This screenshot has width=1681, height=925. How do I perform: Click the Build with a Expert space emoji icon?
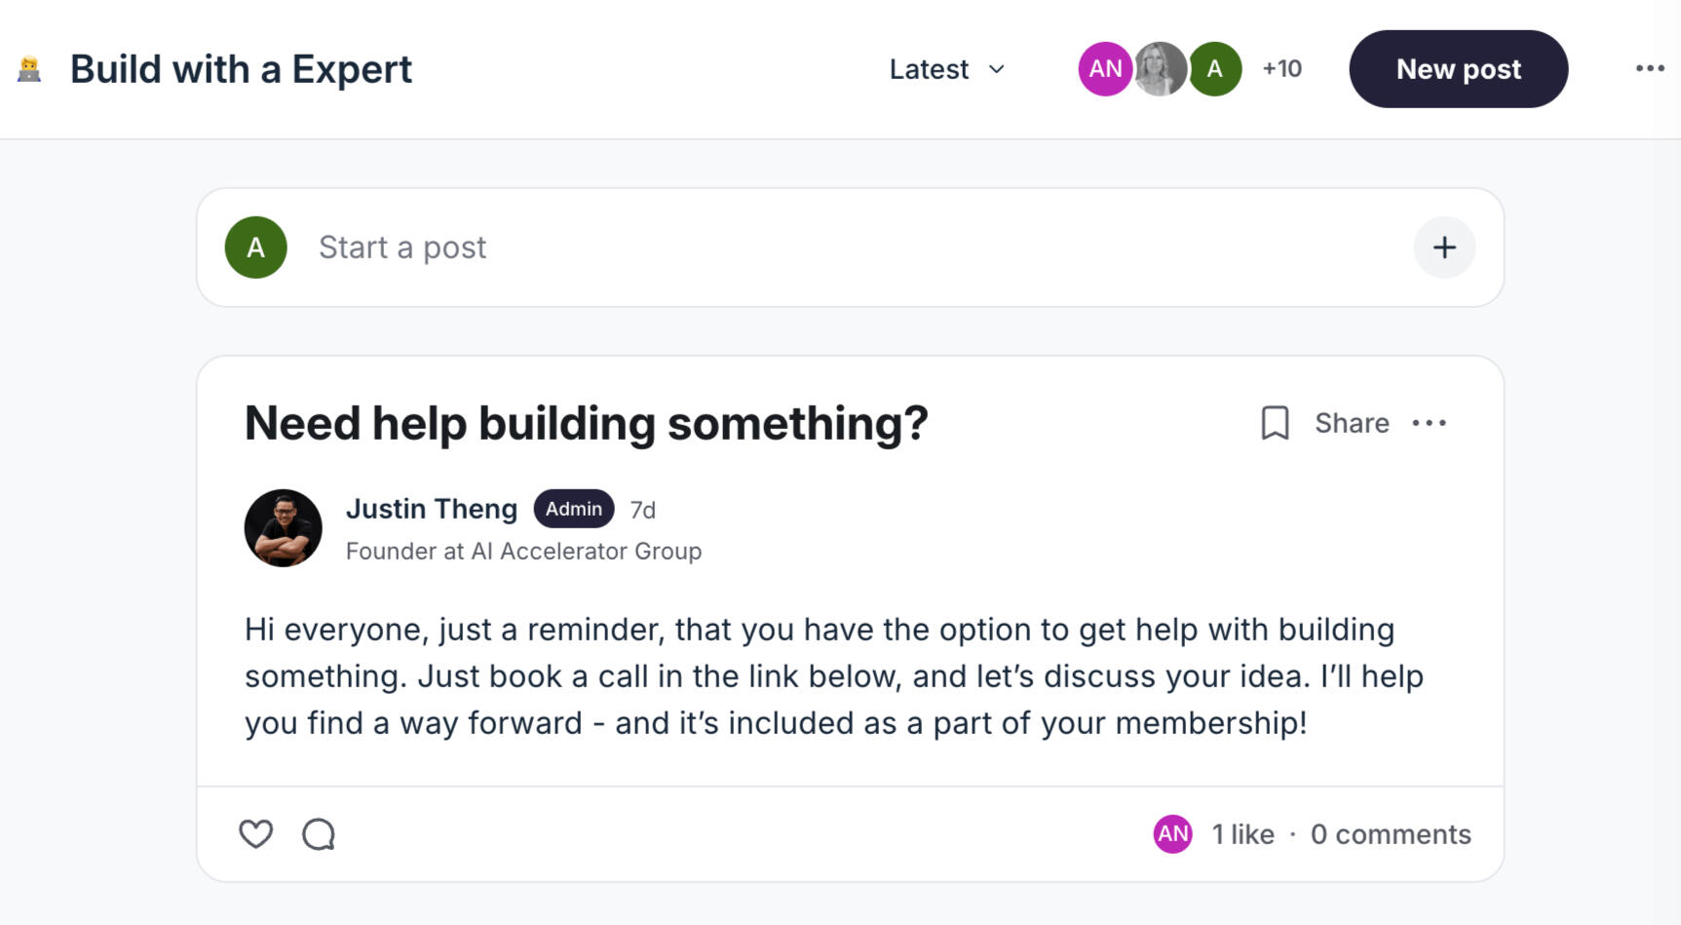coord(29,69)
